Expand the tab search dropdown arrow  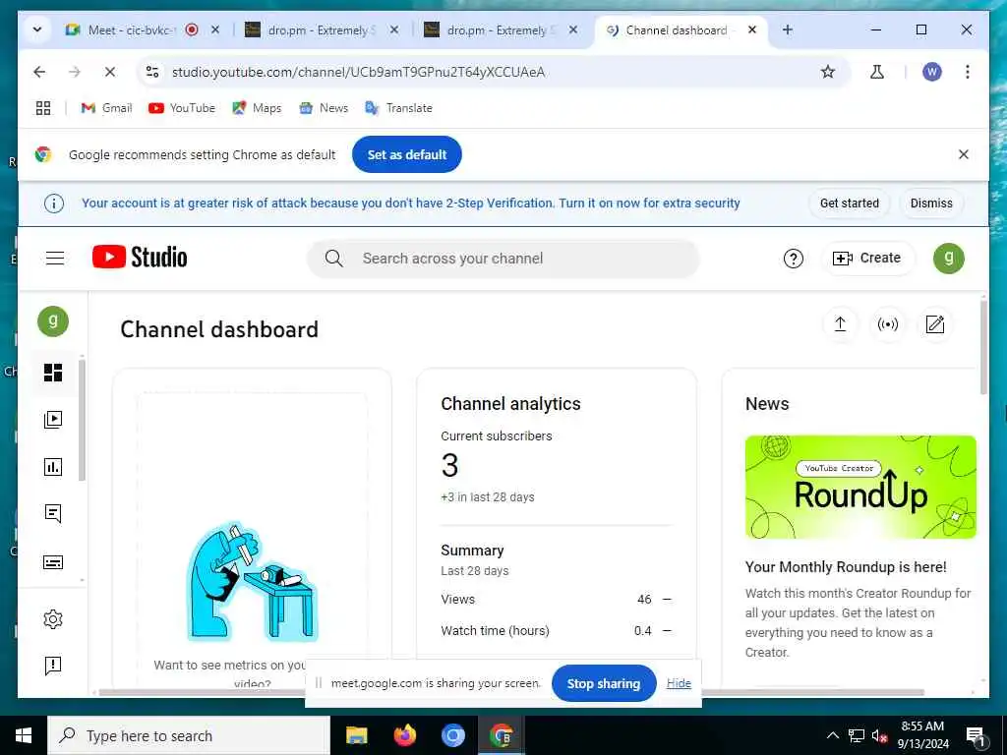(37, 29)
